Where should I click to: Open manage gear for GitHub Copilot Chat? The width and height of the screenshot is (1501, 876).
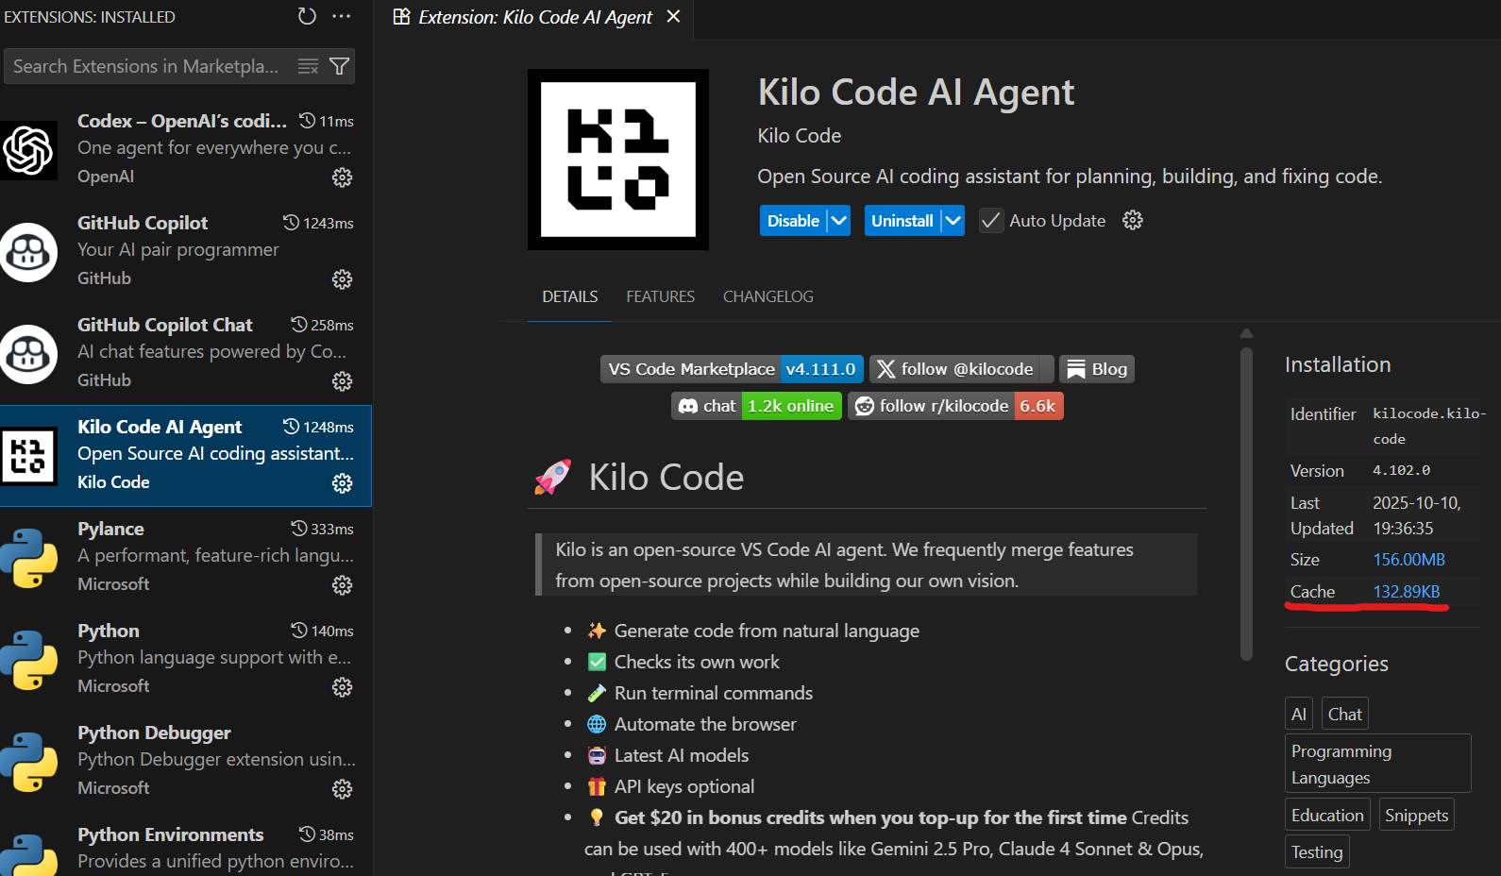342,381
